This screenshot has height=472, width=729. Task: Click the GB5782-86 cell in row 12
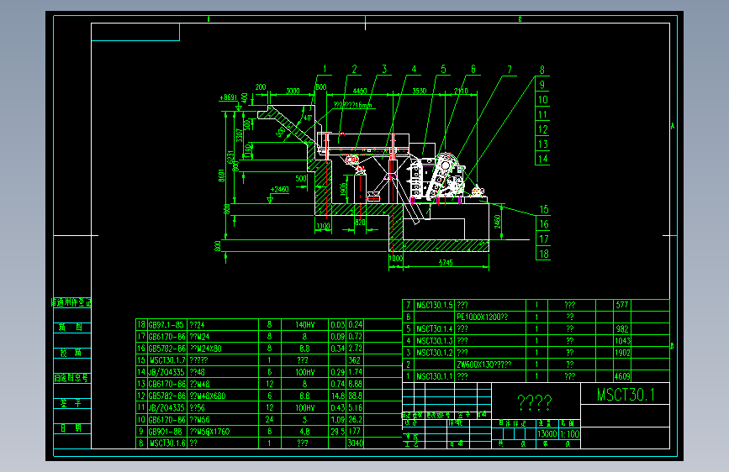coord(167,396)
